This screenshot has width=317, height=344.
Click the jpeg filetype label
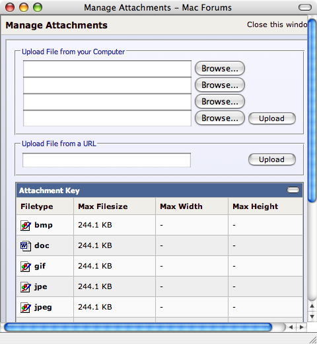click(43, 307)
